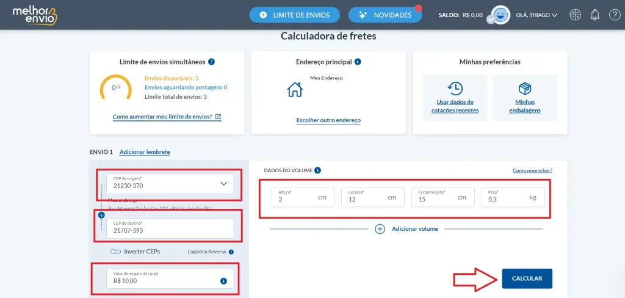Open Como preencher? link
This screenshot has width=625, height=298.
coord(532,170)
